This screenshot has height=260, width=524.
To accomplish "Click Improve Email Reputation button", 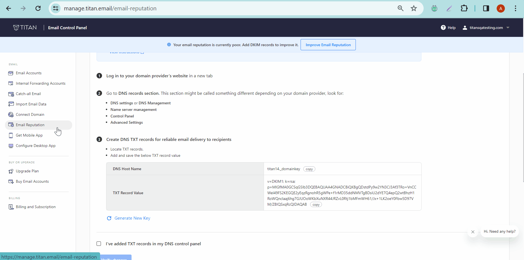I will pos(328,45).
